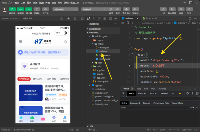Toggle the debugger panel button
The image size is (200, 132).
tap(29, 9)
